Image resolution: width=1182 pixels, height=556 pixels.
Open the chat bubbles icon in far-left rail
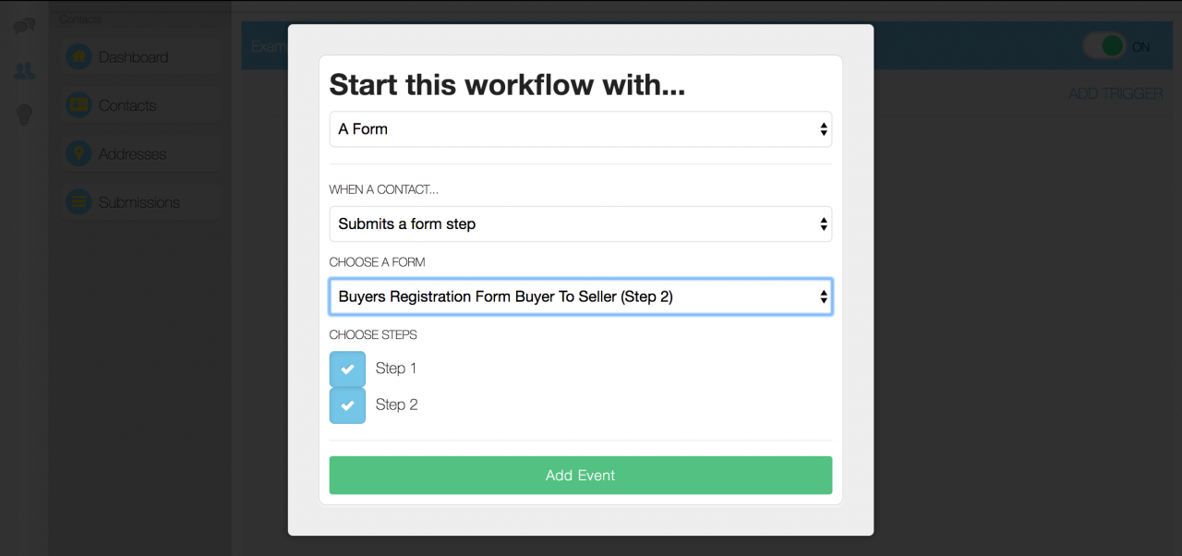click(x=24, y=24)
